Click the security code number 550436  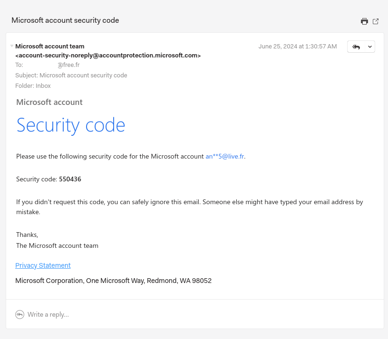coord(70,179)
